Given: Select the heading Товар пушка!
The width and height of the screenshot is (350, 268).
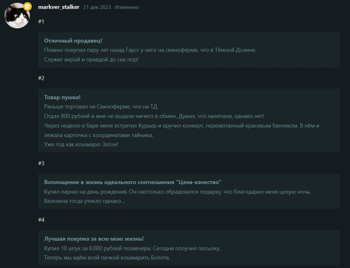Looking at the screenshot, I should click(62, 97).
